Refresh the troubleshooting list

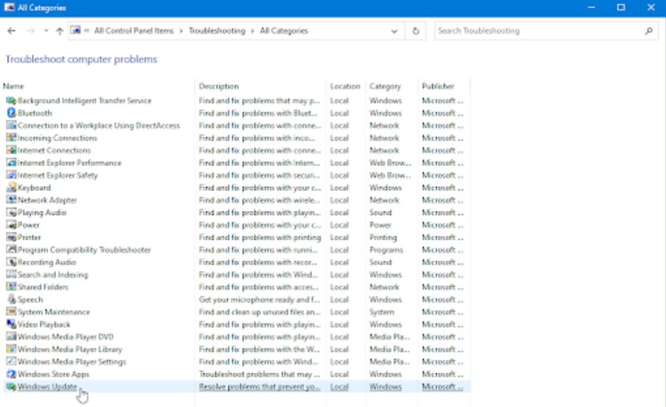pos(416,30)
